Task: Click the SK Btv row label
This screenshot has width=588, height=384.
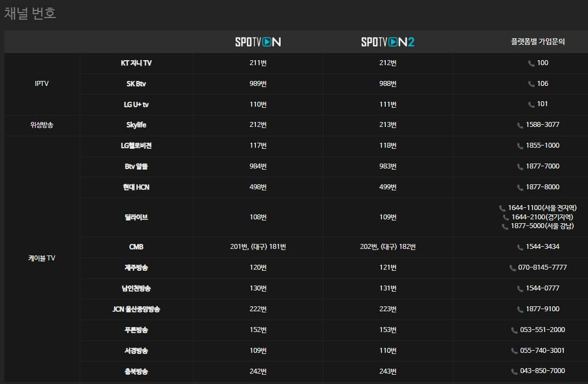Action: click(x=136, y=84)
